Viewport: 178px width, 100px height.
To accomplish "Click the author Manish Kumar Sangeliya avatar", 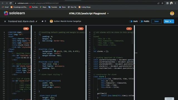I will [51, 21].
